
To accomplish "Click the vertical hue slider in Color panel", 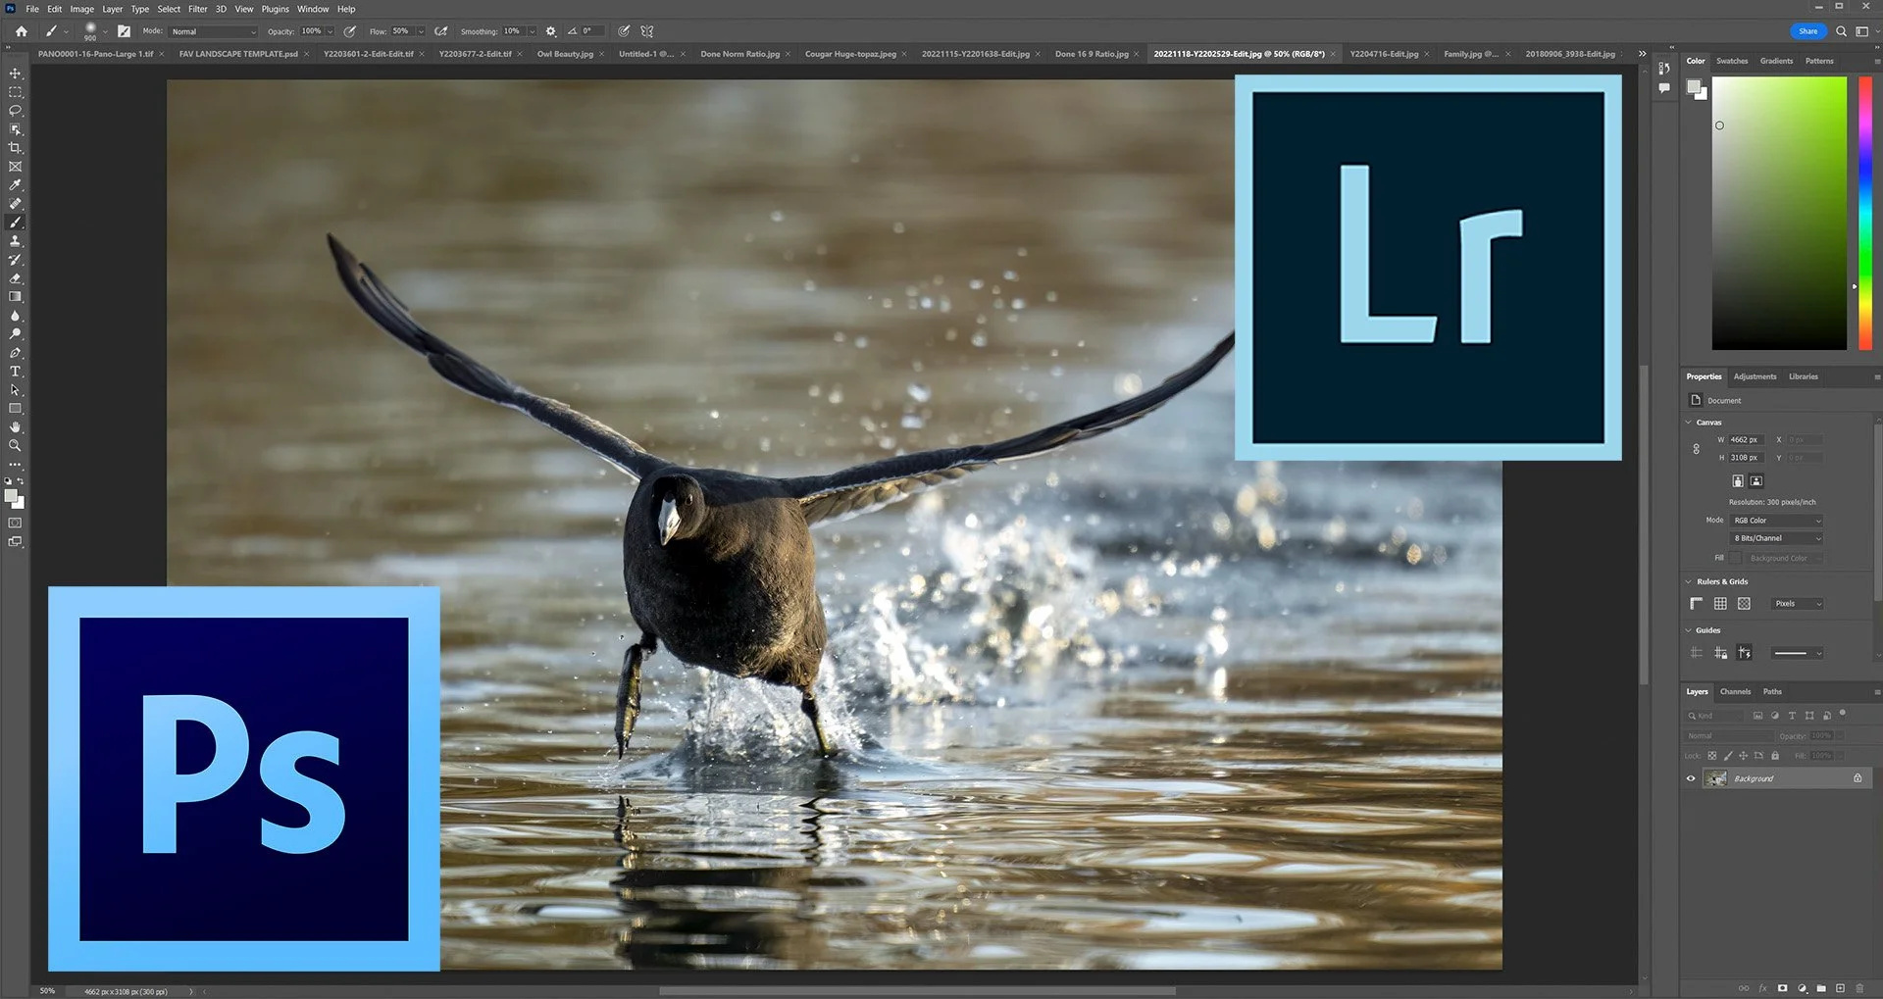I will point(1865,214).
